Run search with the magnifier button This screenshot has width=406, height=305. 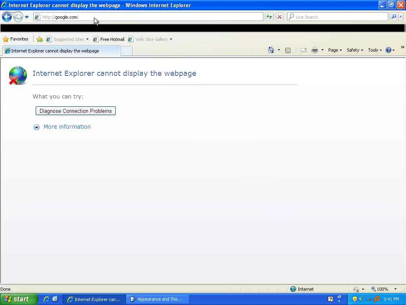[394, 17]
